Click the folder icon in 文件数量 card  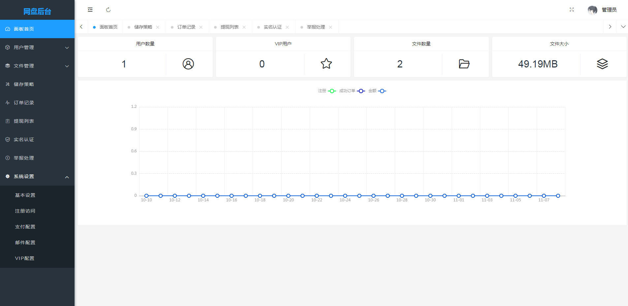[464, 64]
